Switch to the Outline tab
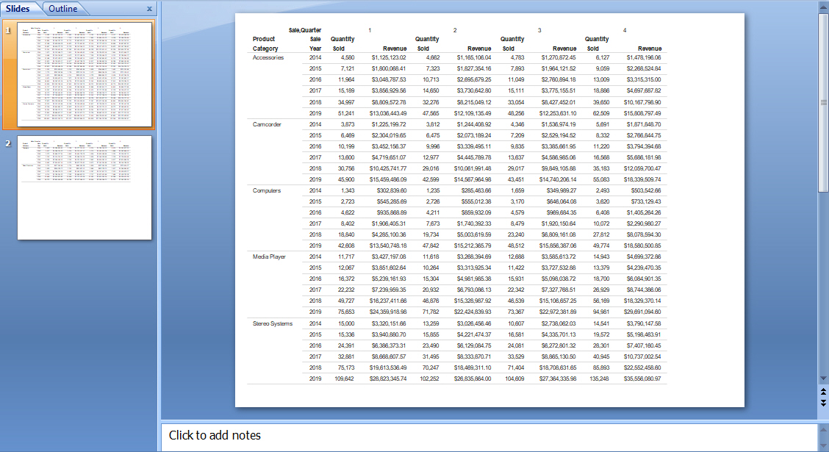829x452 pixels. [x=63, y=9]
